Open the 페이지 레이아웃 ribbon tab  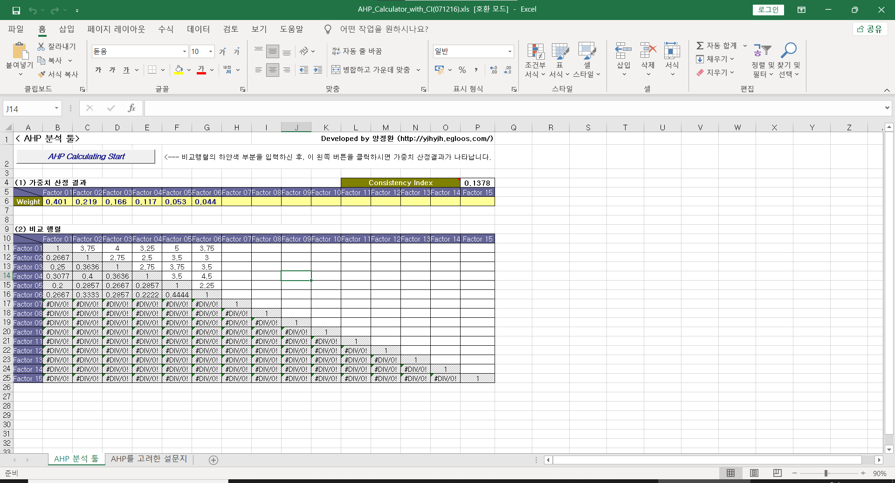coord(116,29)
